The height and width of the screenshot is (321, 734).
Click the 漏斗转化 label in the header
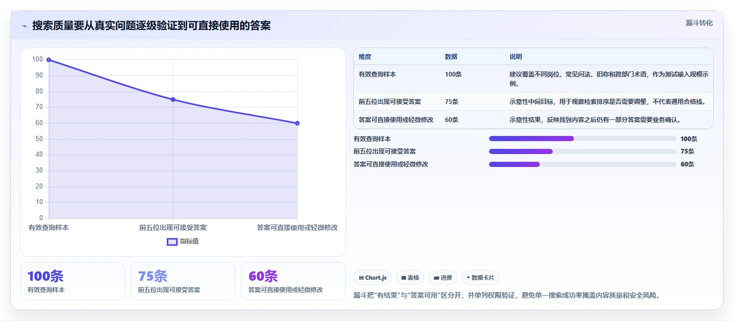tap(699, 23)
